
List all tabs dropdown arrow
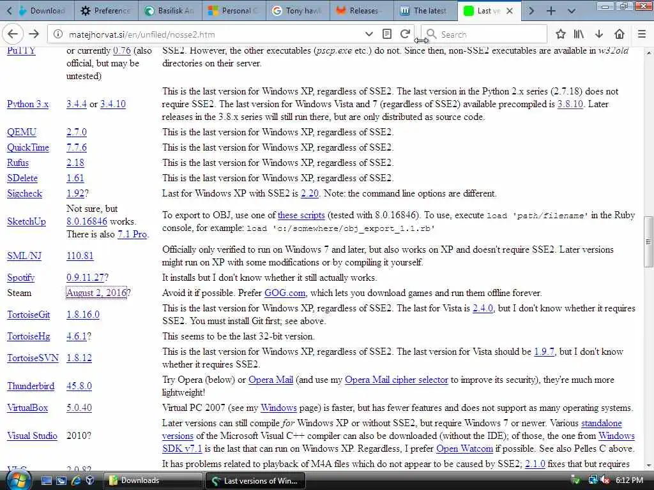[572, 11]
